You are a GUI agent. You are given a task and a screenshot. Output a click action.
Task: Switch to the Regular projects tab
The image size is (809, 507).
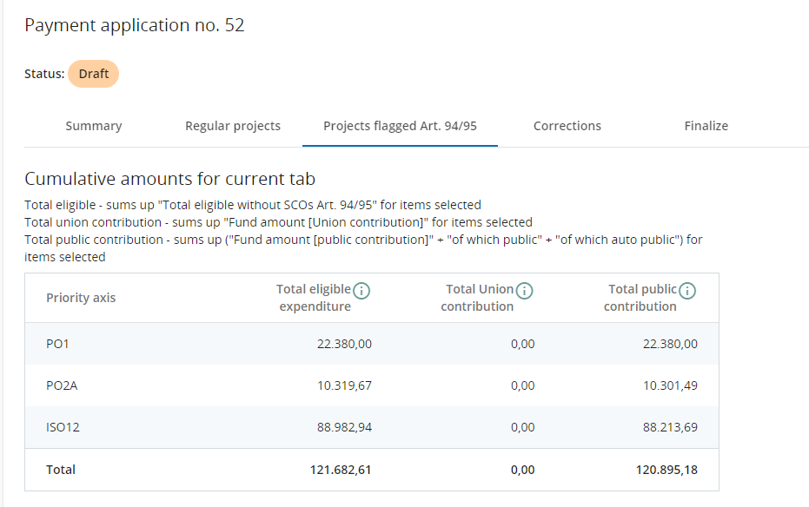pyautogui.click(x=233, y=126)
